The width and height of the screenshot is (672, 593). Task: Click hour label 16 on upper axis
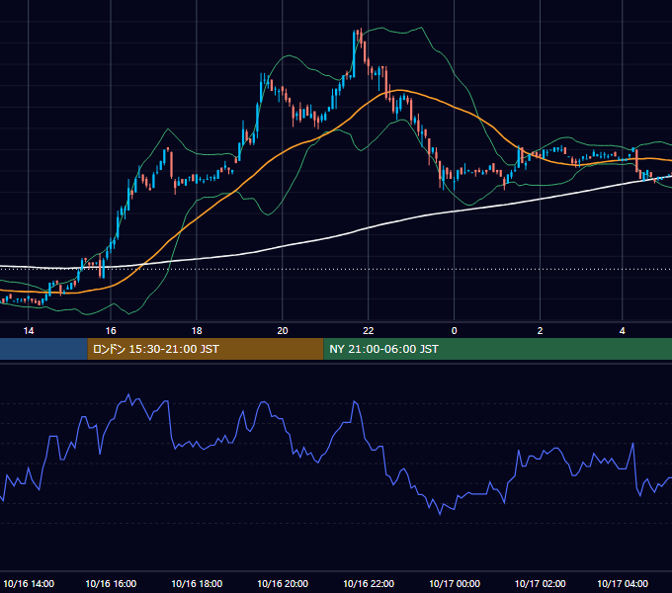(x=111, y=331)
